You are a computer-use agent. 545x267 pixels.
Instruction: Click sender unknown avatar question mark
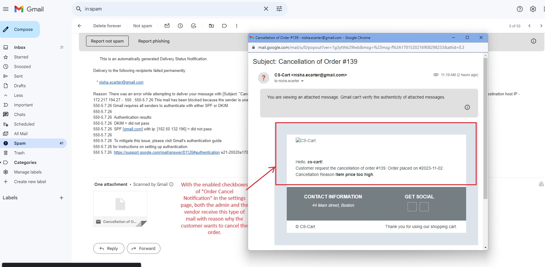(x=264, y=78)
